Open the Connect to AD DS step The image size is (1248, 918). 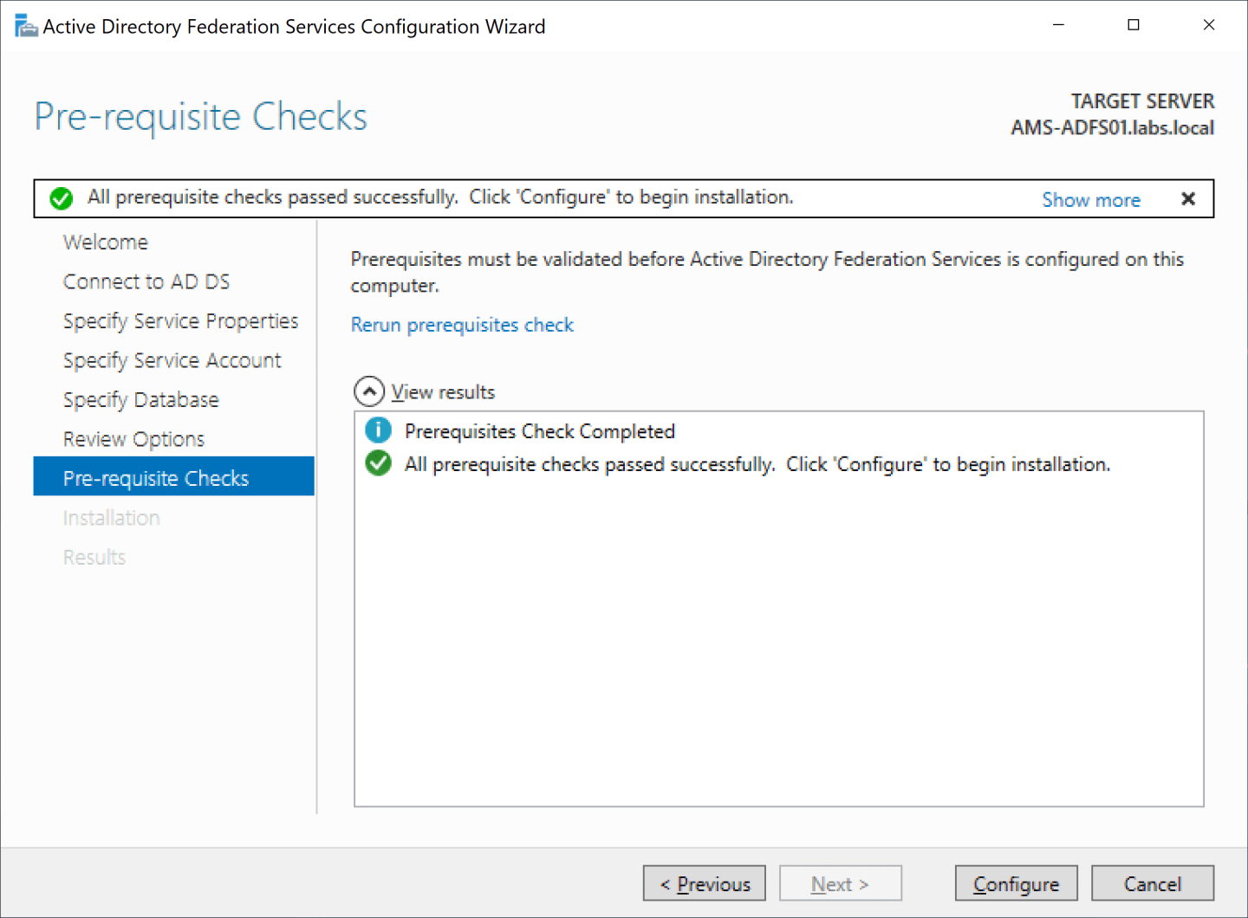(146, 281)
